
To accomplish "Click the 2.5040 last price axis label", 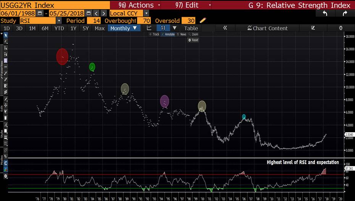I will coord(349,135).
